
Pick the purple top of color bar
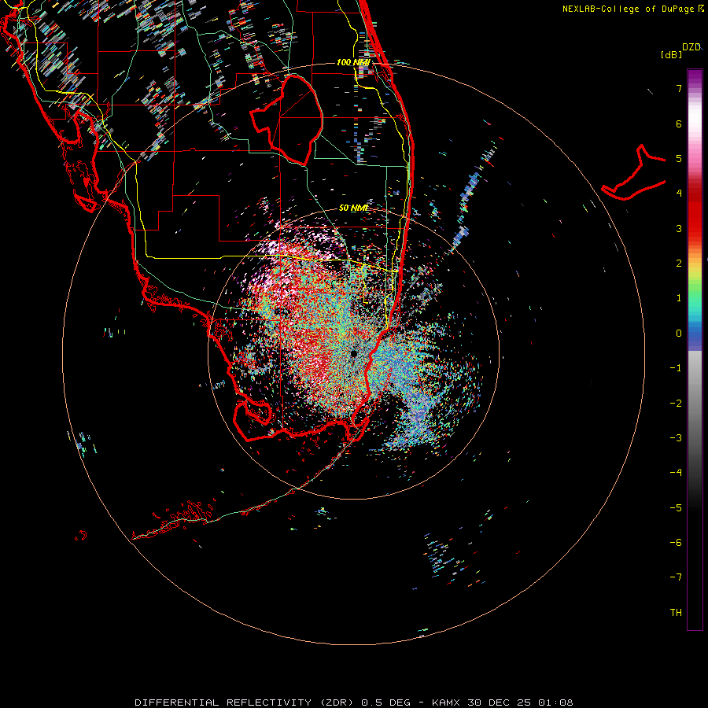click(695, 77)
